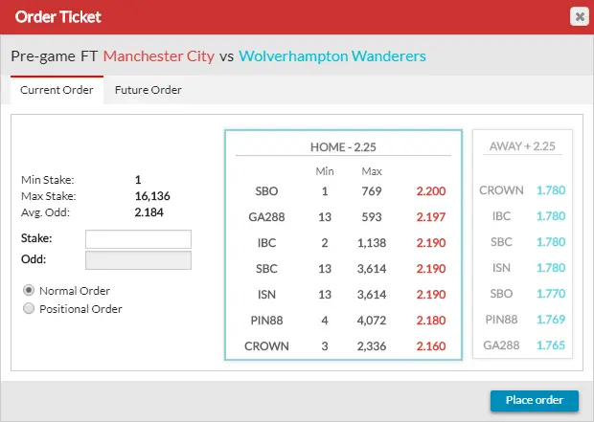Click the CROWN max value 2,336
The width and height of the screenshot is (594, 422).
tap(372, 346)
